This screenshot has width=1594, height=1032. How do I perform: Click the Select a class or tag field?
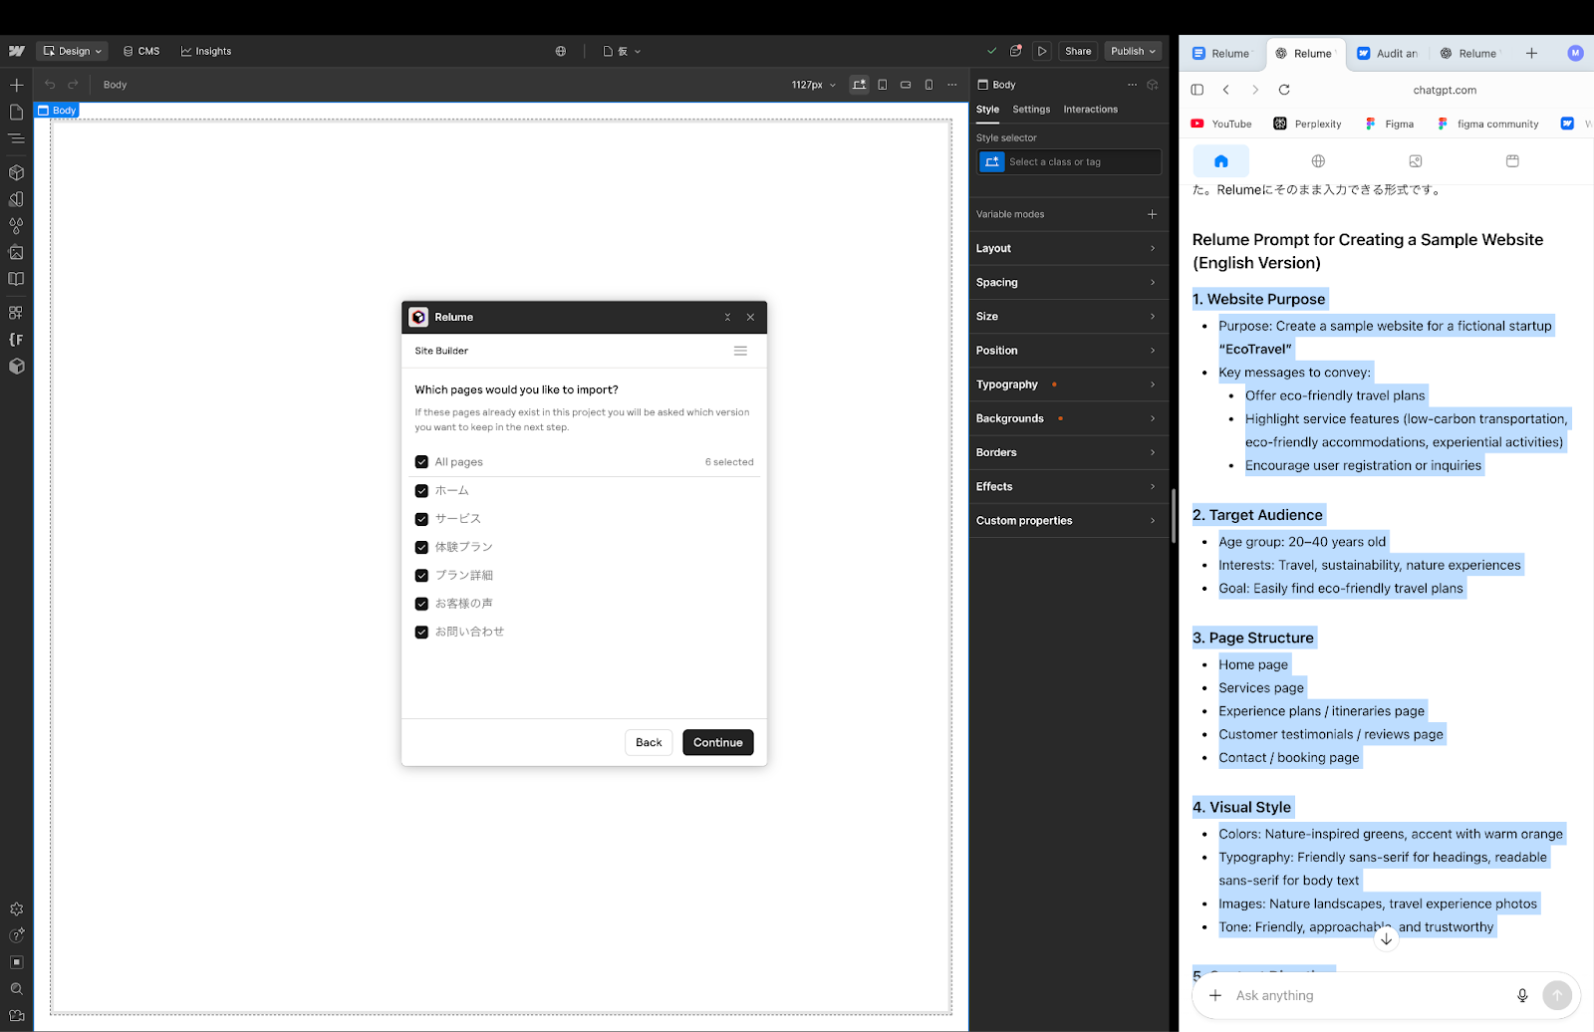tap(1069, 161)
